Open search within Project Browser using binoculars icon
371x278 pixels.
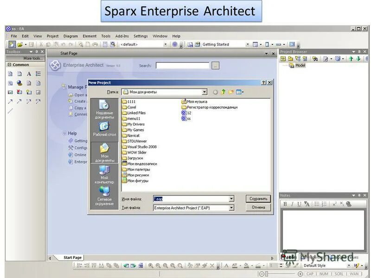point(315,58)
